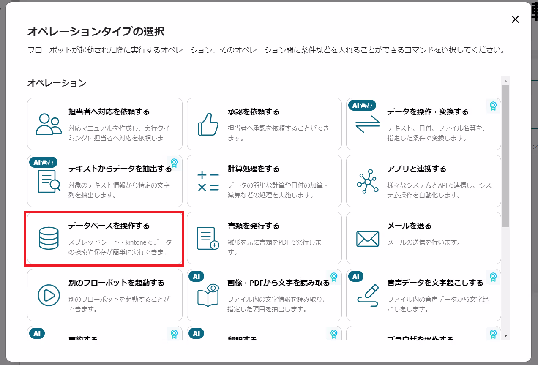The width and height of the screenshot is (538, 365).
Task: Click the scrollbar up arrow in operation list
Action: tap(506, 81)
